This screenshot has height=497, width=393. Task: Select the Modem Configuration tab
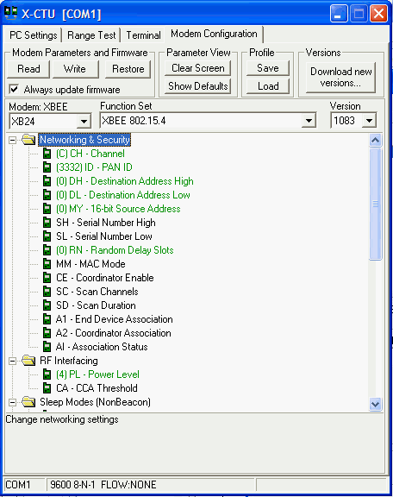pyautogui.click(x=214, y=34)
